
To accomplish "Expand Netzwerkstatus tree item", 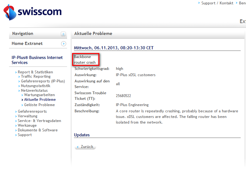I will (34, 90).
